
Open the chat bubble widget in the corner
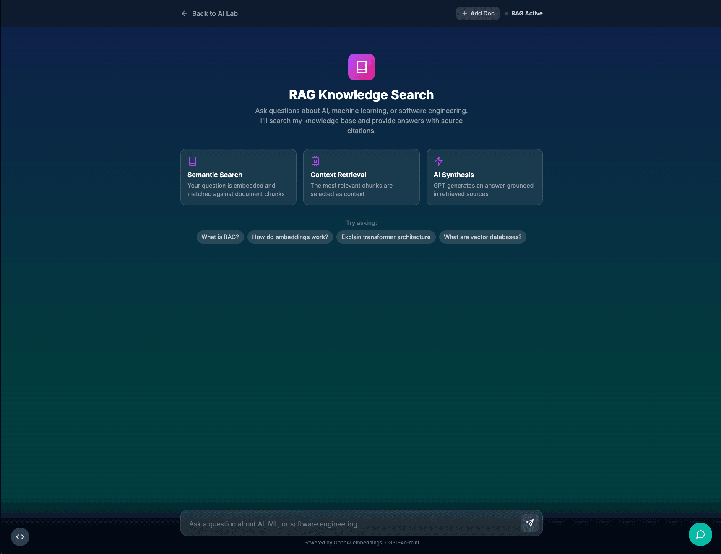tap(700, 534)
